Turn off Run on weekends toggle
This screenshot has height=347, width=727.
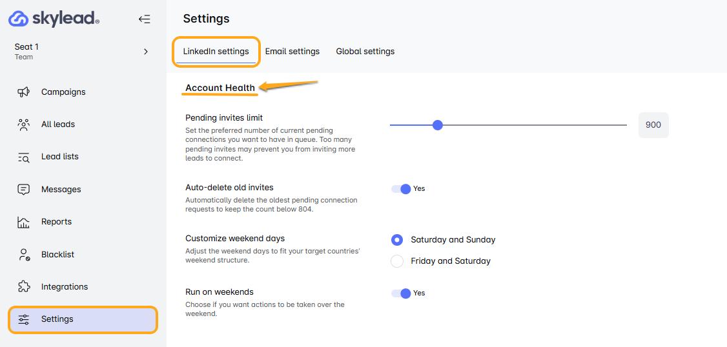[x=402, y=293]
